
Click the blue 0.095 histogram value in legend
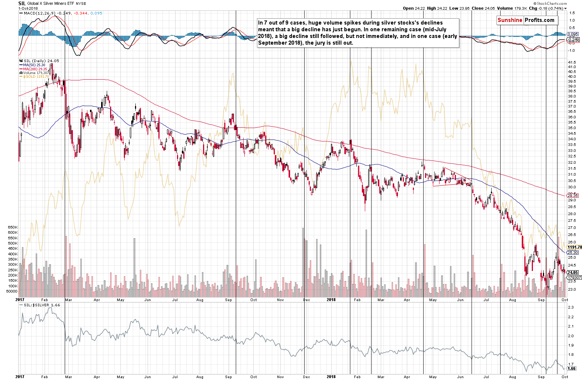pos(96,13)
